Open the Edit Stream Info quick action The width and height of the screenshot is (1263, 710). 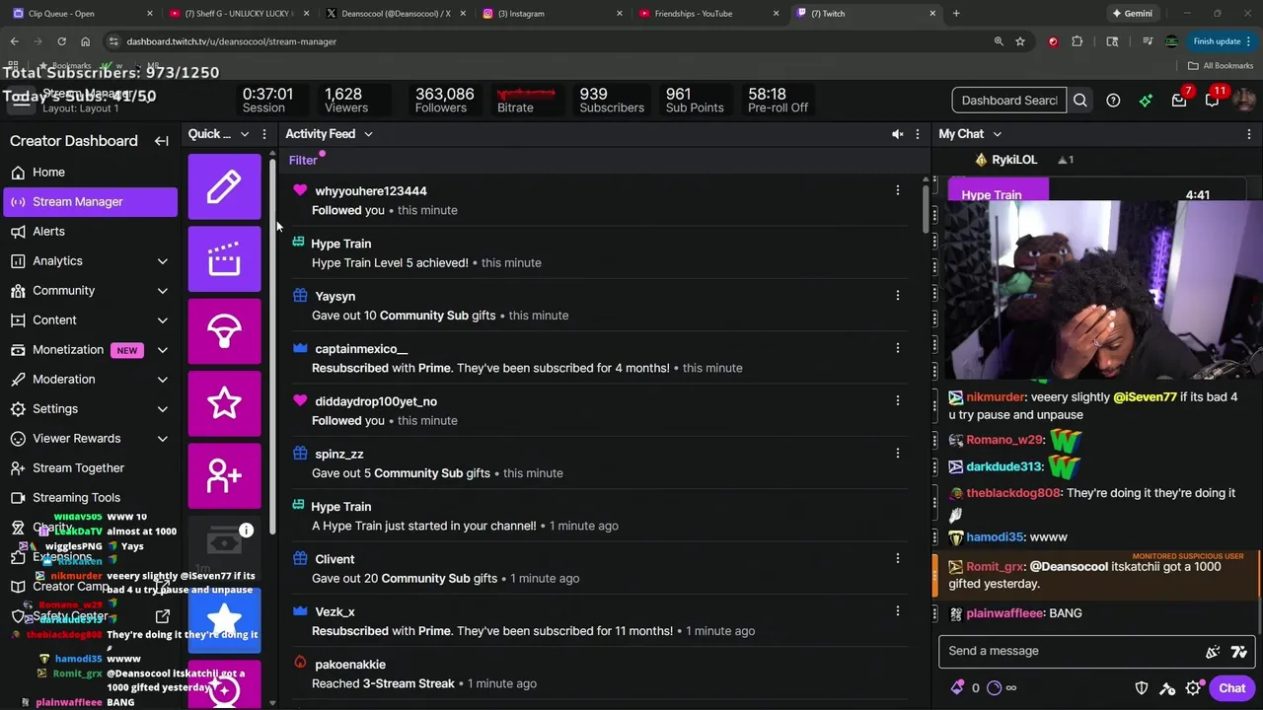[224, 186]
